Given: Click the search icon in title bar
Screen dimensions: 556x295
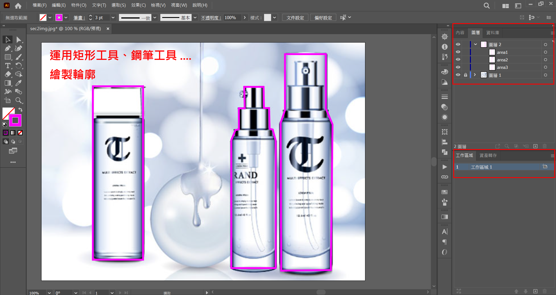Looking at the screenshot, I should 487,6.
